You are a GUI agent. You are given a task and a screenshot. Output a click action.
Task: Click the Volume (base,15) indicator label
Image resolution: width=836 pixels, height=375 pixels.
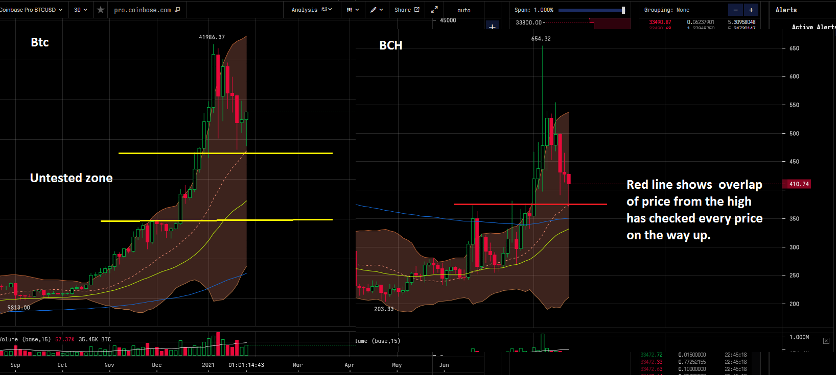click(x=26, y=339)
